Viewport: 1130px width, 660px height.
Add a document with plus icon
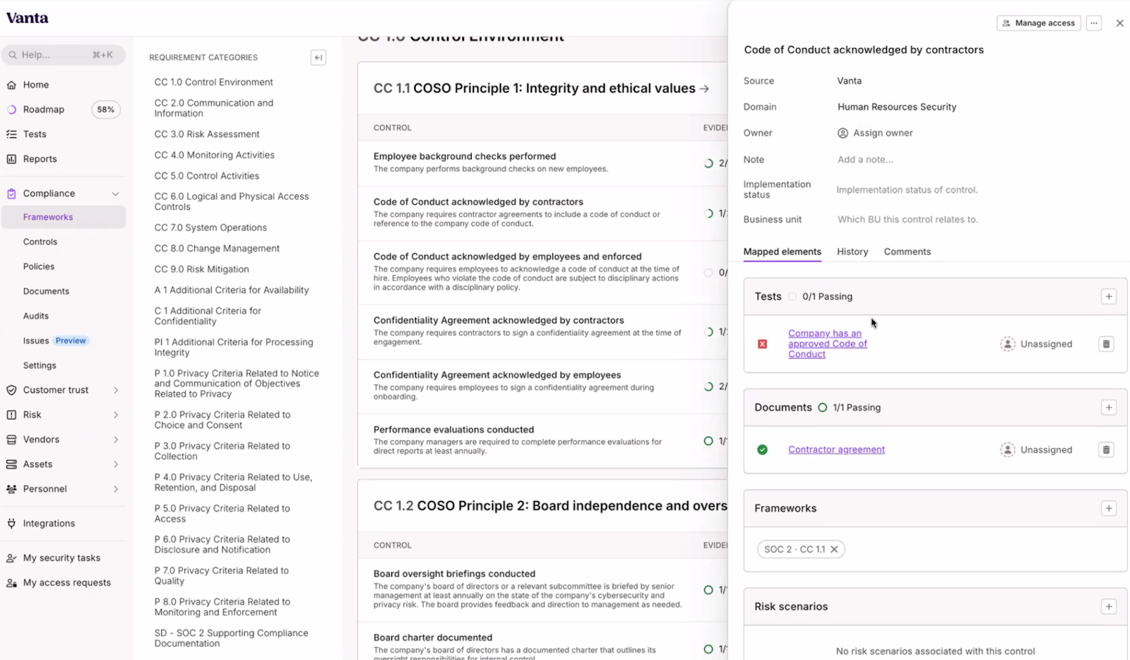(x=1109, y=408)
